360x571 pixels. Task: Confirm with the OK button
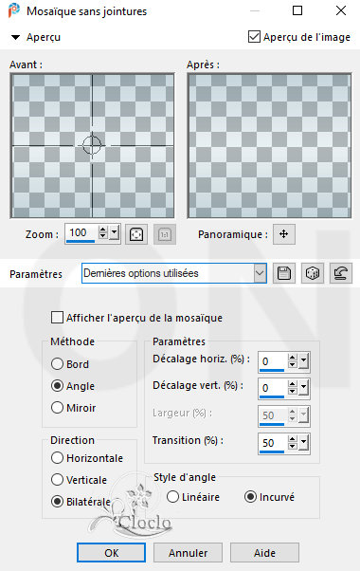[111, 553]
